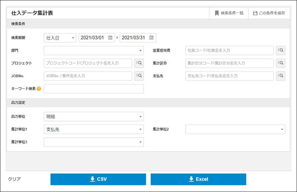Click この条件を保存 to save conditions
This screenshot has width=297, height=192.
269,13
